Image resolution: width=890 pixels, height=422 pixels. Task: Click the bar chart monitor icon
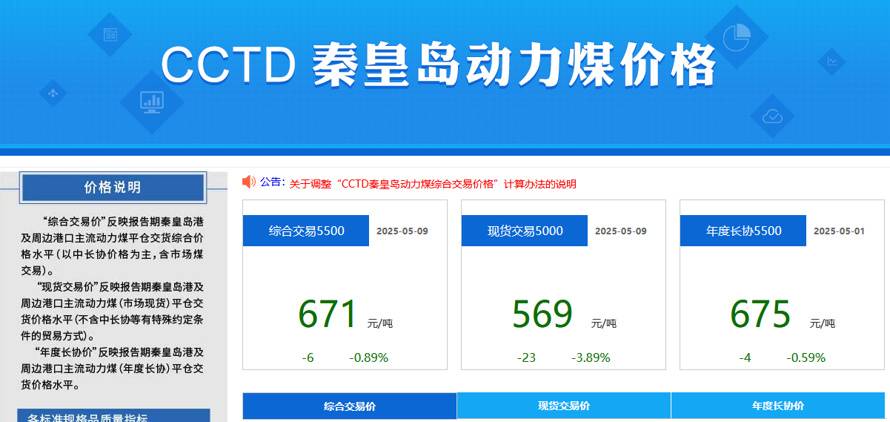tap(152, 102)
